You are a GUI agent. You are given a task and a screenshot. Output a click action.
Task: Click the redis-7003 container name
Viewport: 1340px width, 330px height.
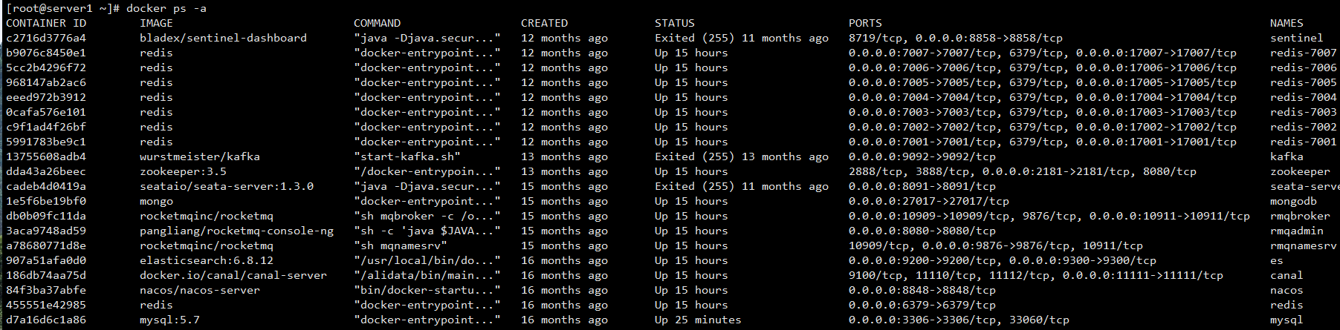pos(1304,112)
